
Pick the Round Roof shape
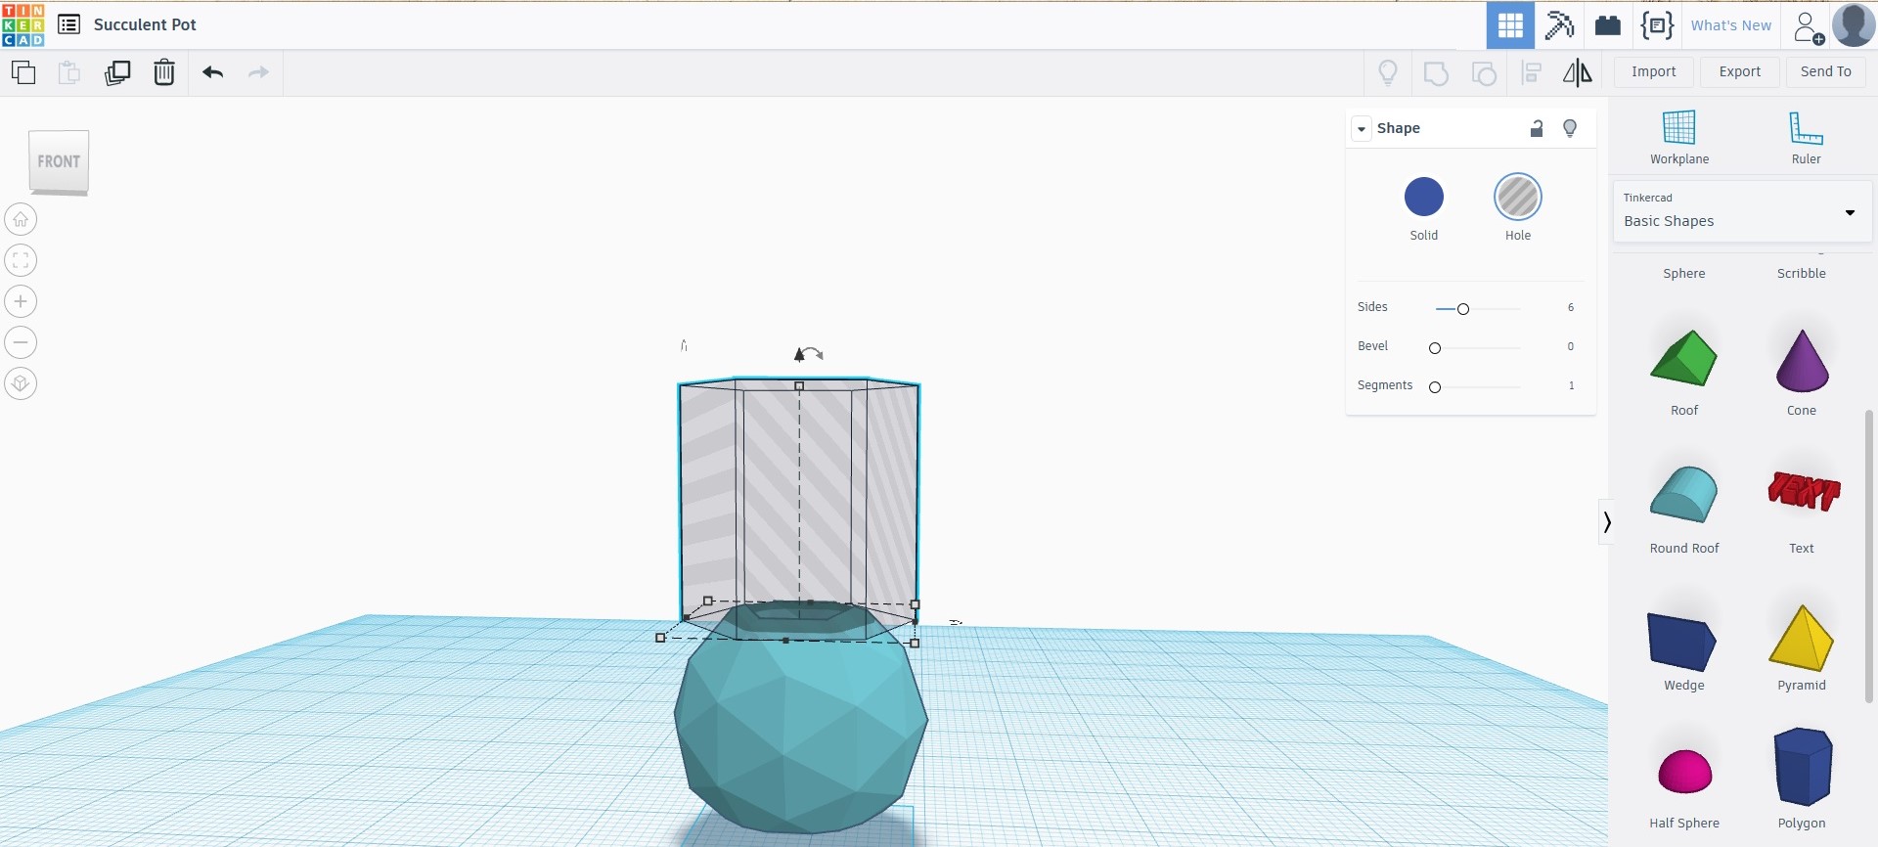[1684, 495]
